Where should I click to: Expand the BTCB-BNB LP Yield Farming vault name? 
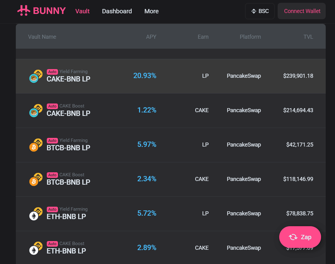(x=68, y=148)
